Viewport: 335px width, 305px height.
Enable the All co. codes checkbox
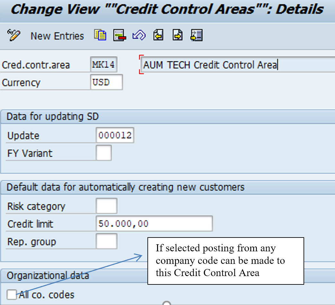pos(12,294)
